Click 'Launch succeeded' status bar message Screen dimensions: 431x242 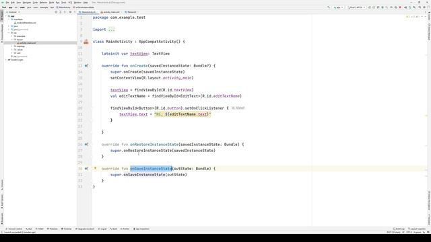coord(20,233)
